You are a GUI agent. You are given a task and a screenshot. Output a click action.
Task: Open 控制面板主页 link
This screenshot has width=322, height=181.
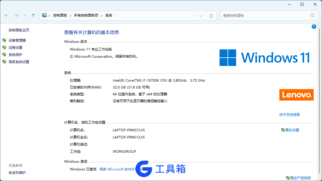point(19,30)
